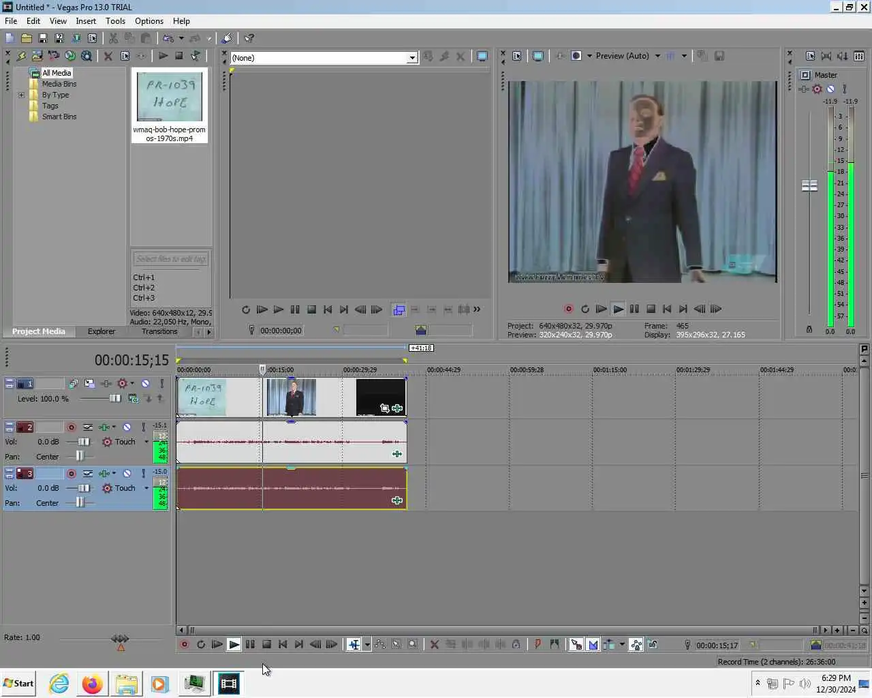Click Start Preview play icon in Project Media
The width and height of the screenshot is (872, 698).
coord(163,56)
